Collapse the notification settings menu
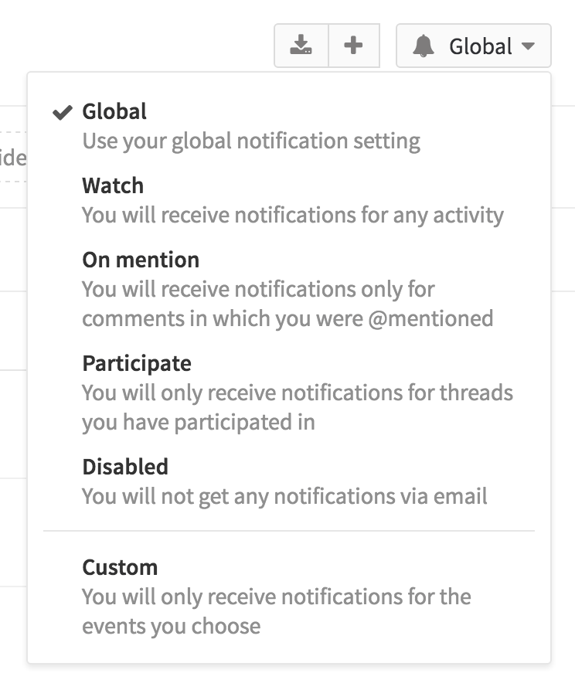 point(474,46)
